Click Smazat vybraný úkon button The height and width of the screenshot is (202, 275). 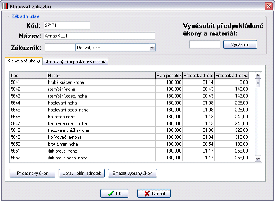tap(132, 173)
